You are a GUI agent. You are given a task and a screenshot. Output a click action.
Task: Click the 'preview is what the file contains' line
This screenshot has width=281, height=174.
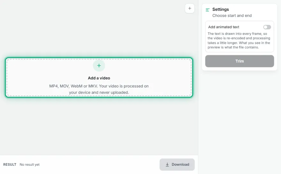(233, 47)
